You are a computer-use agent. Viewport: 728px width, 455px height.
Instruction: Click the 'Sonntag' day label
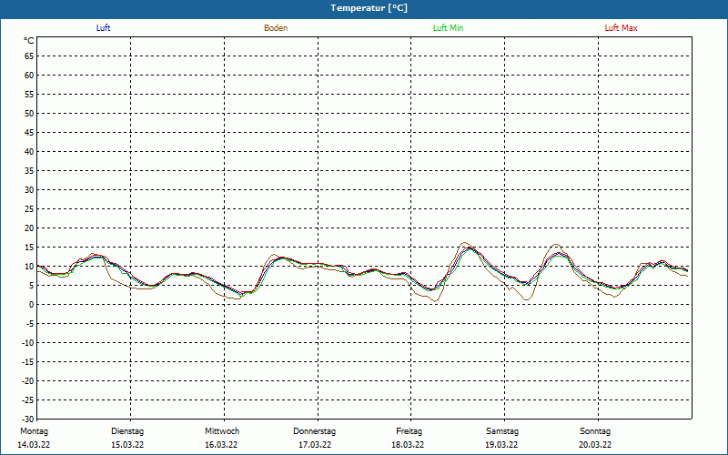point(595,431)
